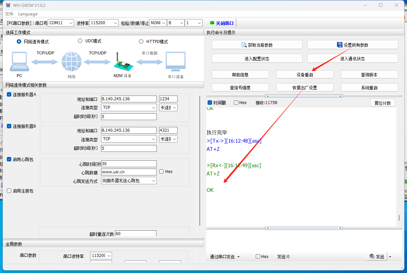Toggle the 时间戳 timestamp checkbox

tap(210, 103)
